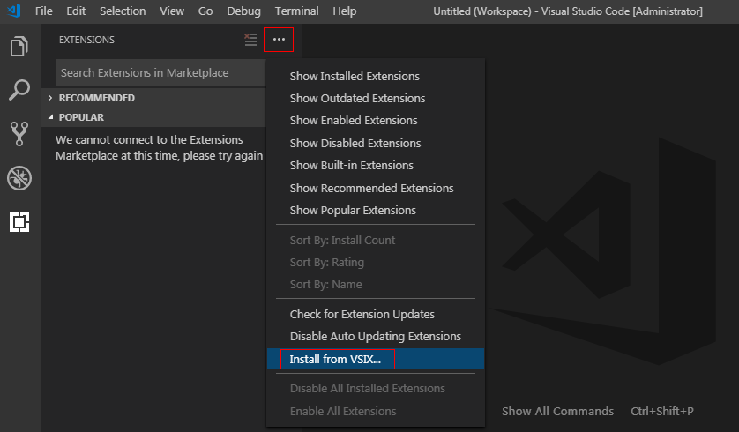Click the clear extensions input icon
This screenshot has width=739, height=432.
point(250,40)
